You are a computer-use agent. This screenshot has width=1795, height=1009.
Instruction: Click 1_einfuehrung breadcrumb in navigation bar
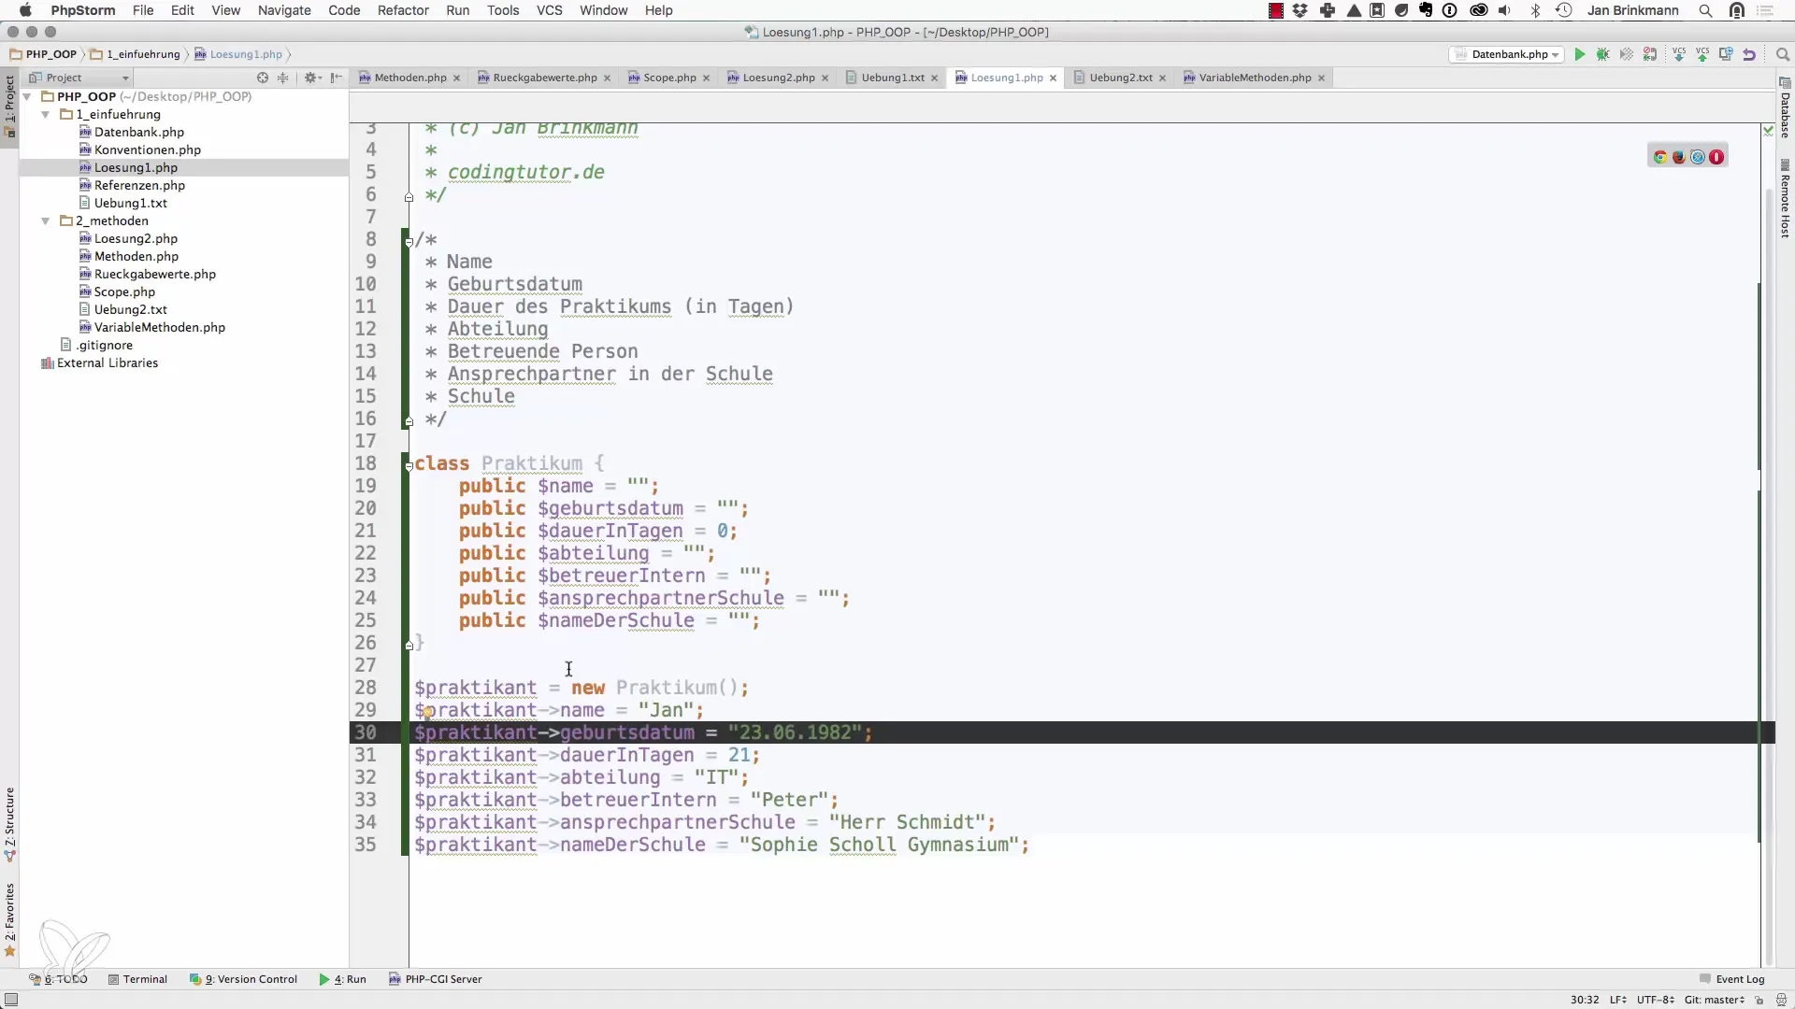tap(136, 54)
